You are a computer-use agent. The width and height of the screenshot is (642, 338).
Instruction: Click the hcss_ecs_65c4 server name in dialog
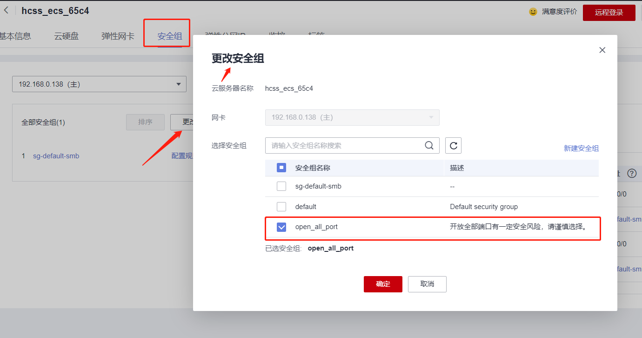click(x=289, y=88)
